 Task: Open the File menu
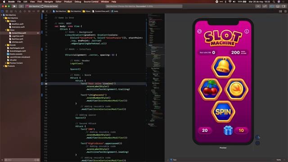coord(19,2)
